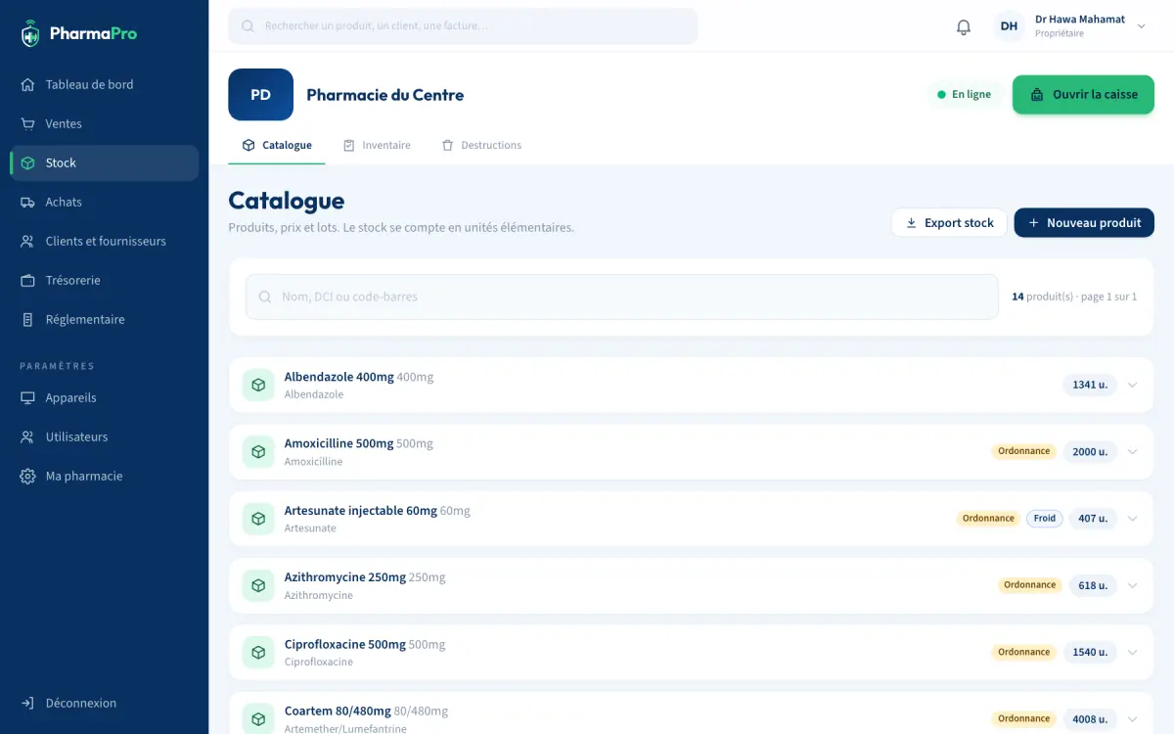Open the Dr Hawa Mahamat user dropdown

pos(1070,26)
